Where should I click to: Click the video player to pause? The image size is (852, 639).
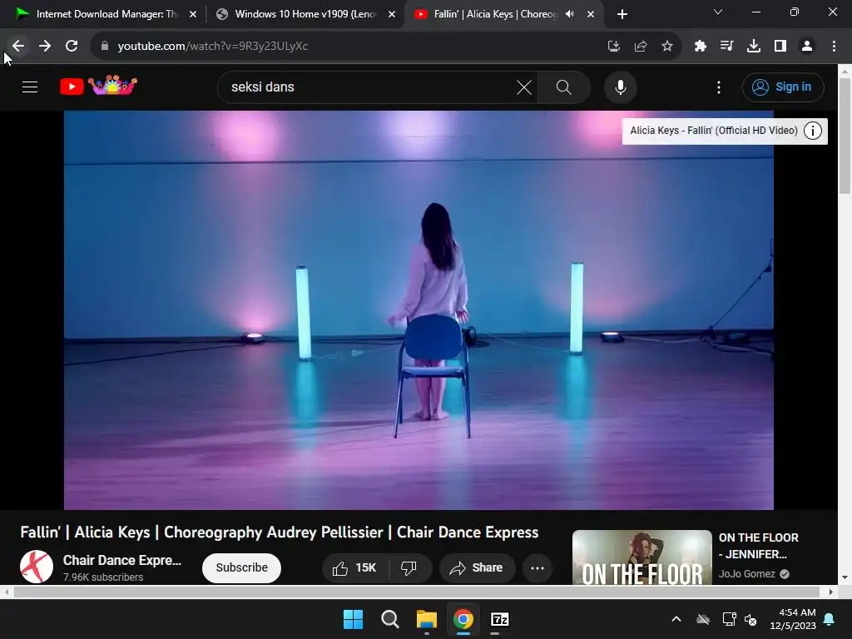[419, 310]
